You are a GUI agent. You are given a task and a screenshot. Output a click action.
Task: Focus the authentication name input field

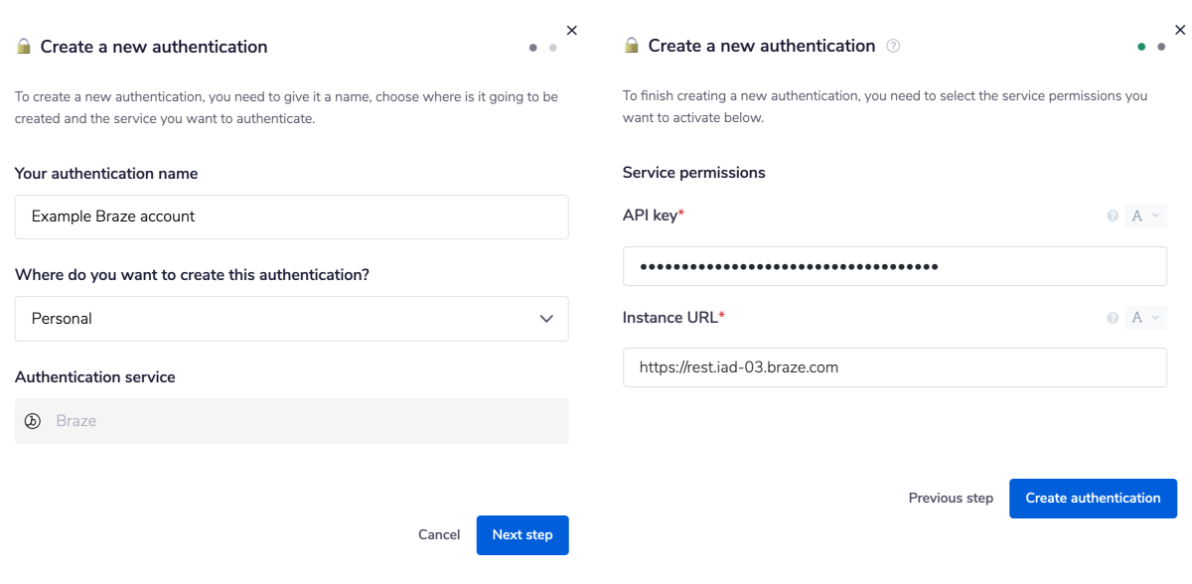291,217
